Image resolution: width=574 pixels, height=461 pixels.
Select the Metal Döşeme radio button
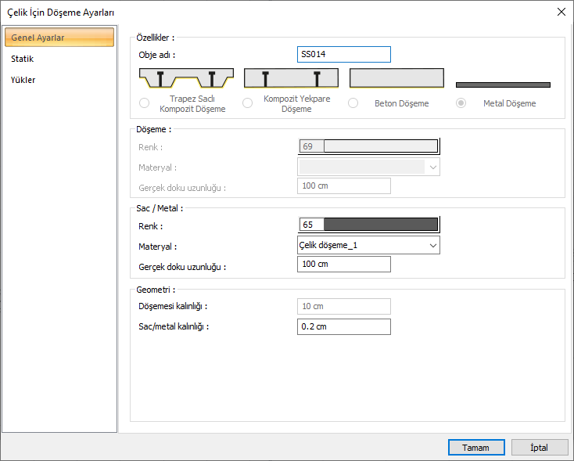click(461, 103)
